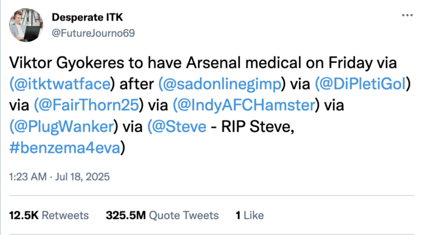Open the @PlugWanker mention
Screen dimensions: 423x235
pyautogui.click(x=64, y=126)
